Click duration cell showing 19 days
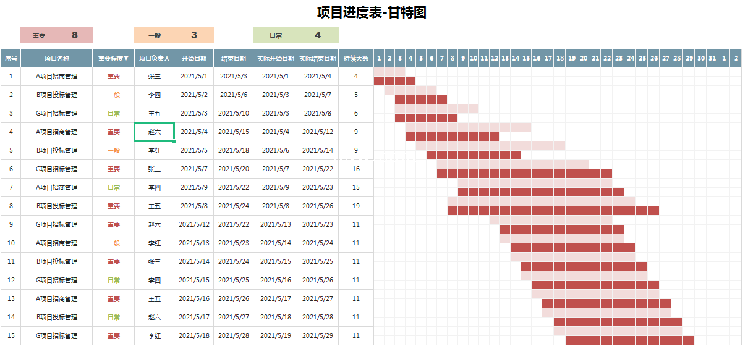The height and width of the screenshot is (346, 748). point(356,206)
